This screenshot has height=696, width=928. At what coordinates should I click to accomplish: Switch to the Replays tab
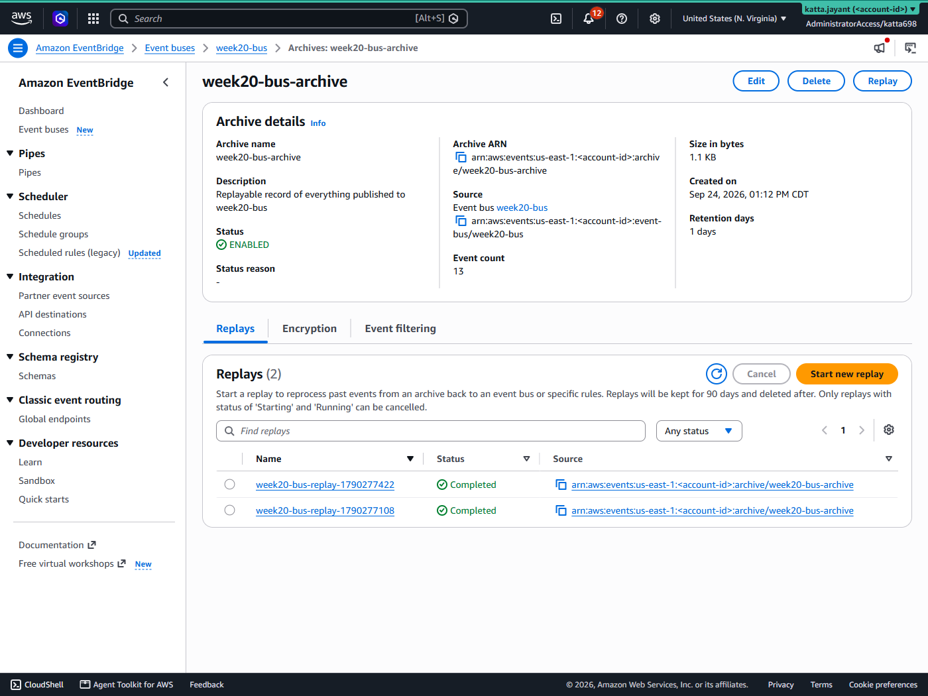click(235, 329)
